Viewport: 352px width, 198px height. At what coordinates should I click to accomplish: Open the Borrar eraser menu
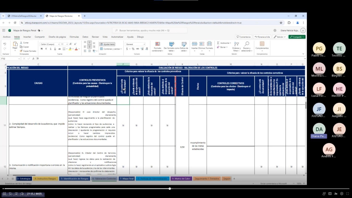[222, 47]
